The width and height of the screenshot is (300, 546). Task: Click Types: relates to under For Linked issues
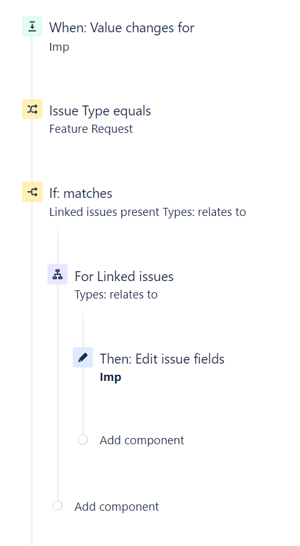(x=116, y=295)
